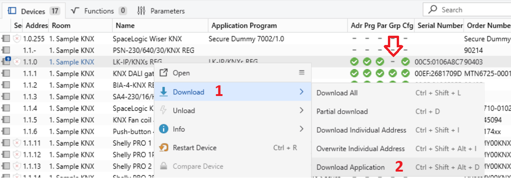Focus the Search input field
This screenshot has width=511, height=179.
tap(469, 10)
